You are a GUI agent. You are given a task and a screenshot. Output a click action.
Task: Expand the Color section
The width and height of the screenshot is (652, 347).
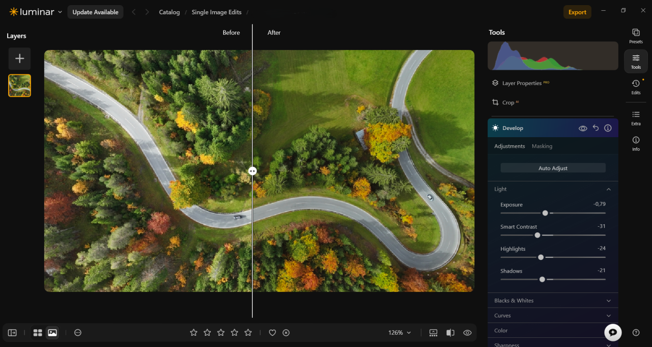553,330
